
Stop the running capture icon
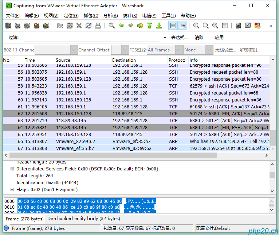36,26
